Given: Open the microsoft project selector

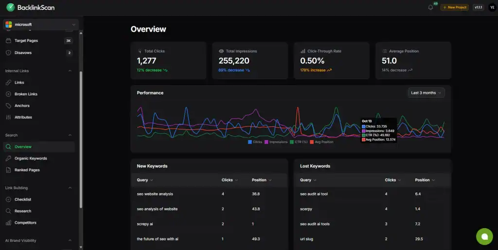Looking at the screenshot, I should pos(41,24).
